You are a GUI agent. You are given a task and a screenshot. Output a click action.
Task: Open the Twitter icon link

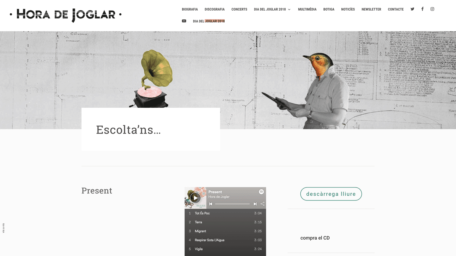[x=412, y=9]
